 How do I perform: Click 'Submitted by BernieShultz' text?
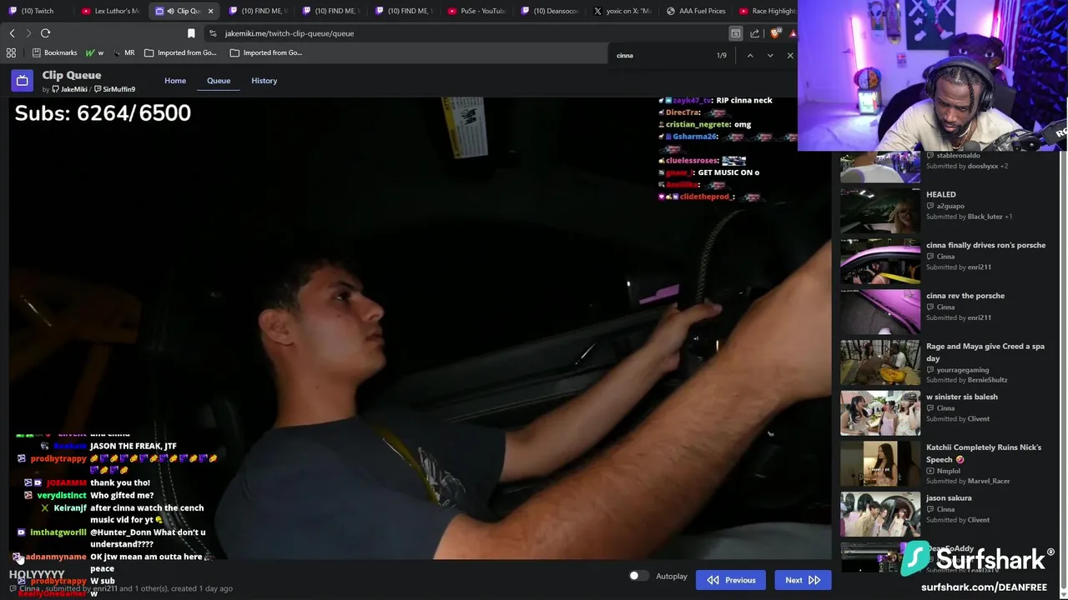(967, 380)
